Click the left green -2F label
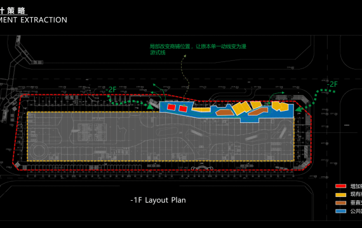 [x=111, y=89]
